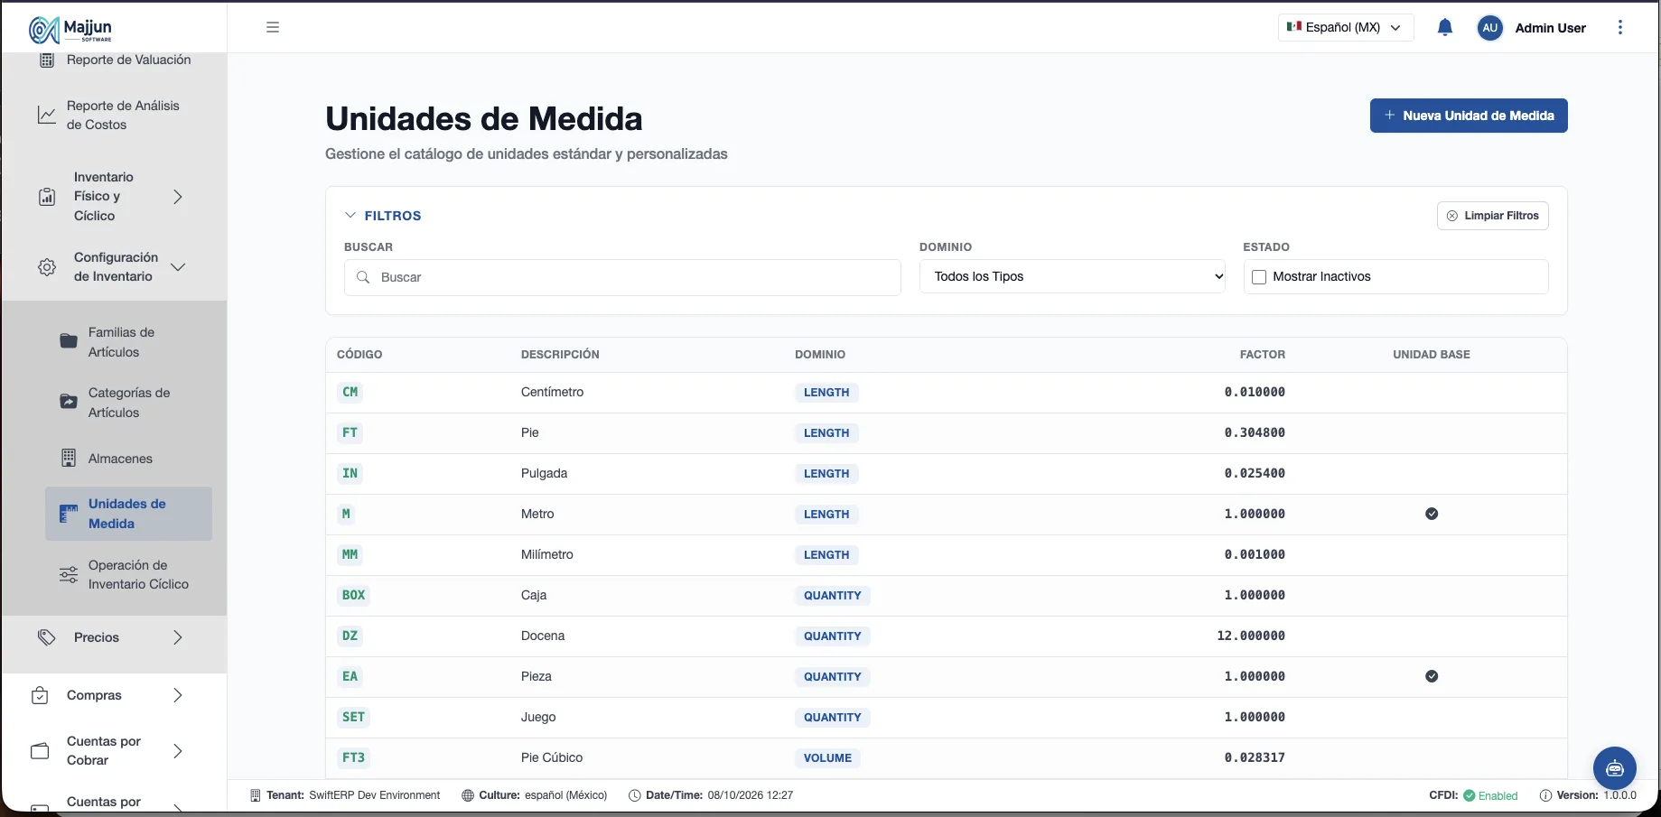Click the VOLUME badge for Pie Cúbico
Viewport: 1661px width, 817px height.
tap(827, 757)
